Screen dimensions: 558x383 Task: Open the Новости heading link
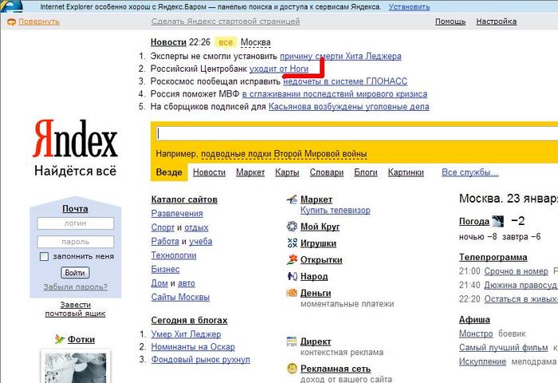168,42
